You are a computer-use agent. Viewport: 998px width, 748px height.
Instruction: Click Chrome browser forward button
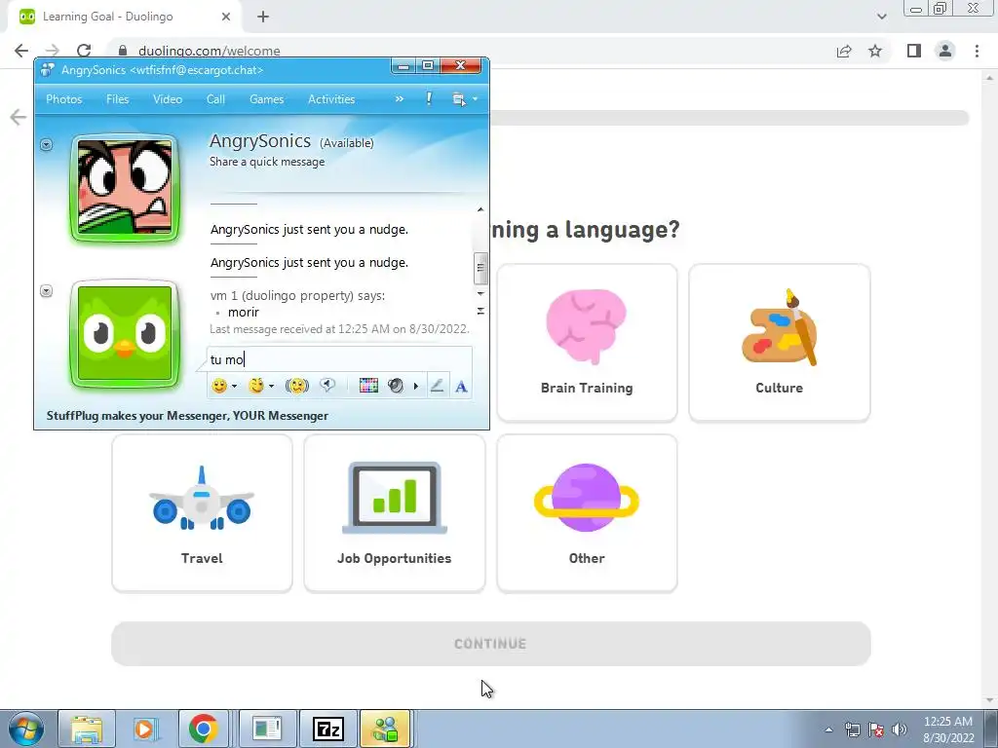(x=53, y=51)
